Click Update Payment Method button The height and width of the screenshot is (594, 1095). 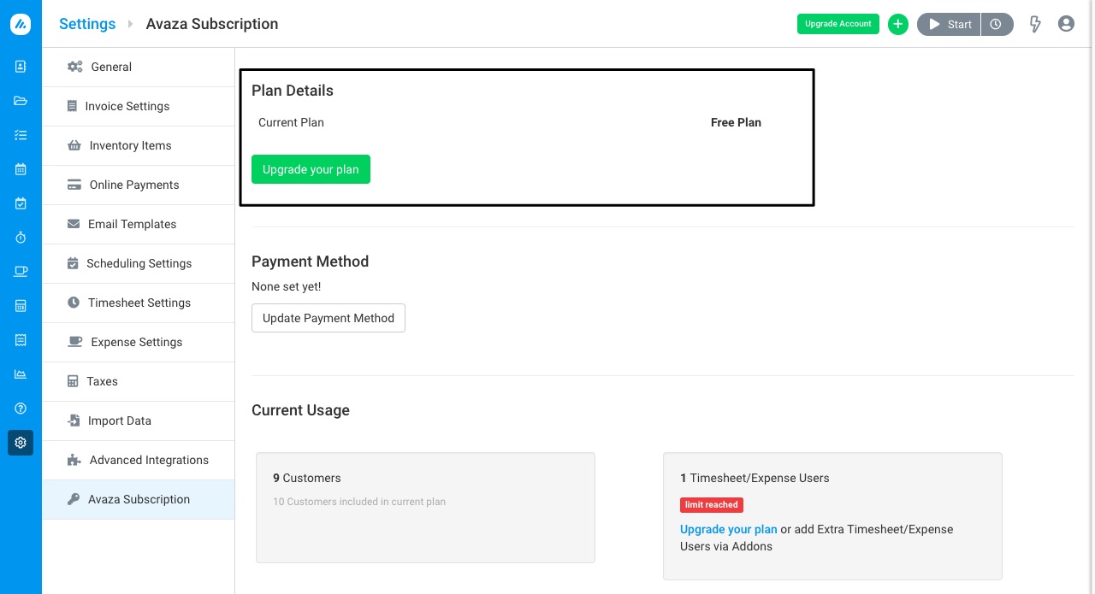click(328, 318)
